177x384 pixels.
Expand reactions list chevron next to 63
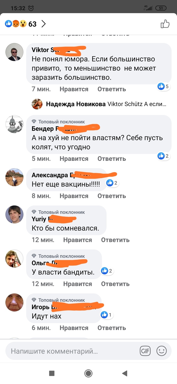point(43,24)
